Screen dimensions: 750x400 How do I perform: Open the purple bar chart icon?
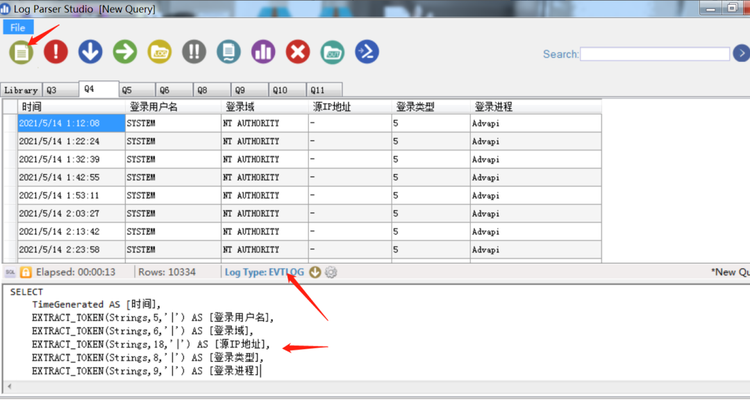[x=263, y=52]
